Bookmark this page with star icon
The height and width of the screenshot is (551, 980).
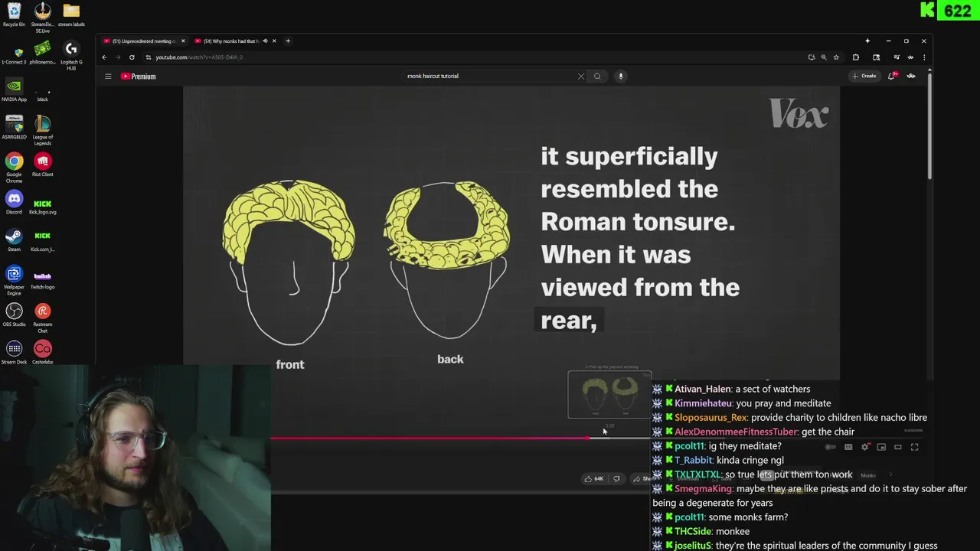pyautogui.click(x=836, y=57)
